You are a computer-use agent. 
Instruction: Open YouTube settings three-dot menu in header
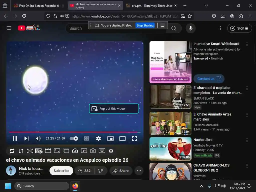tap(220, 28)
